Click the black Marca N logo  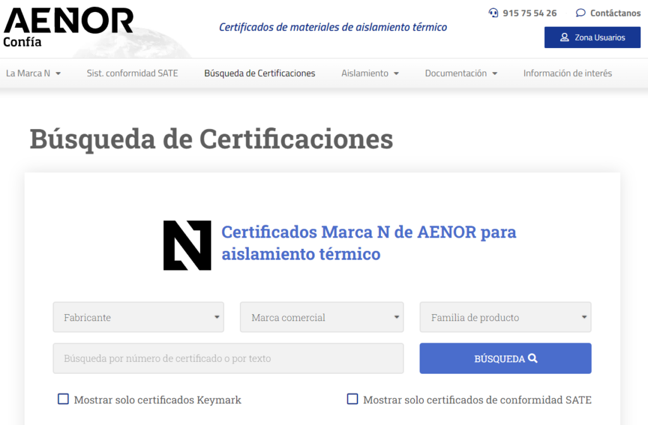point(187,245)
